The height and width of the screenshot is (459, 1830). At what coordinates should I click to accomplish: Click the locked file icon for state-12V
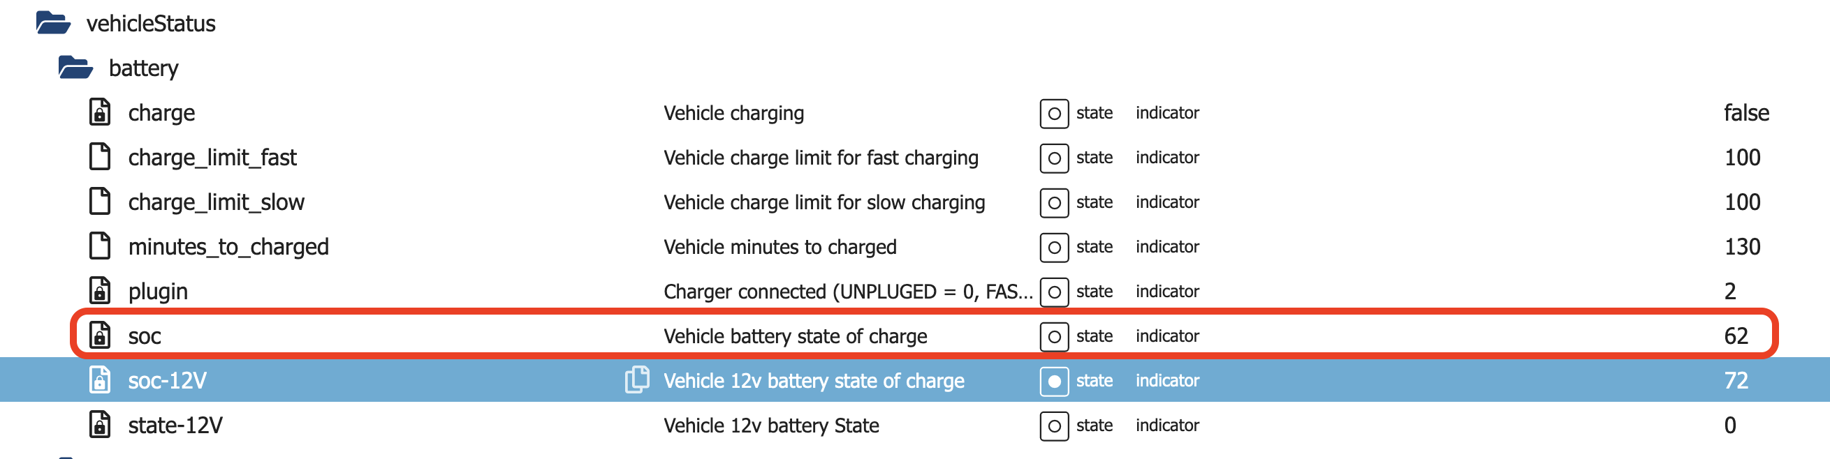tap(100, 425)
